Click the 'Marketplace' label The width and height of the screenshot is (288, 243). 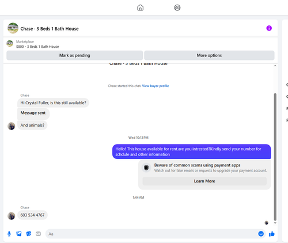coord(25,41)
